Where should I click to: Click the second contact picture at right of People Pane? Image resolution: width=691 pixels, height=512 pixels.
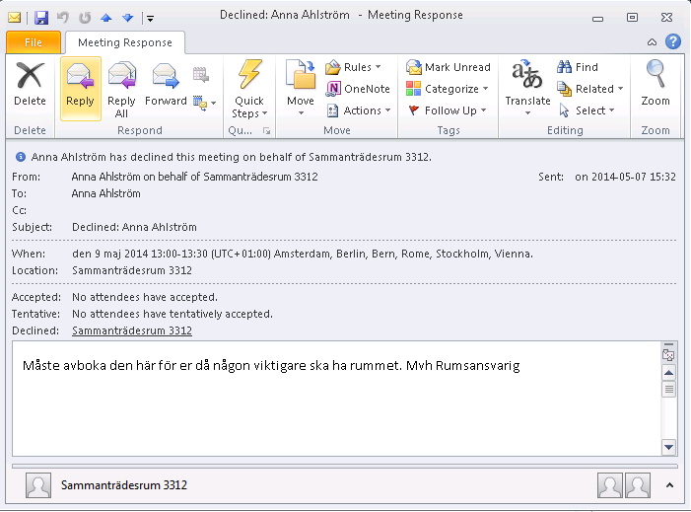tap(637, 485)
